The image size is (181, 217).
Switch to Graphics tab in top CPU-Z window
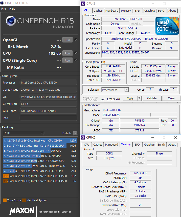point(149,11)
